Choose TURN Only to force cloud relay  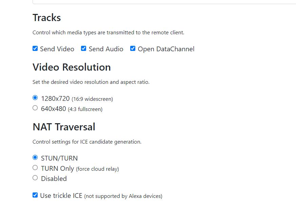pos(35,167)
